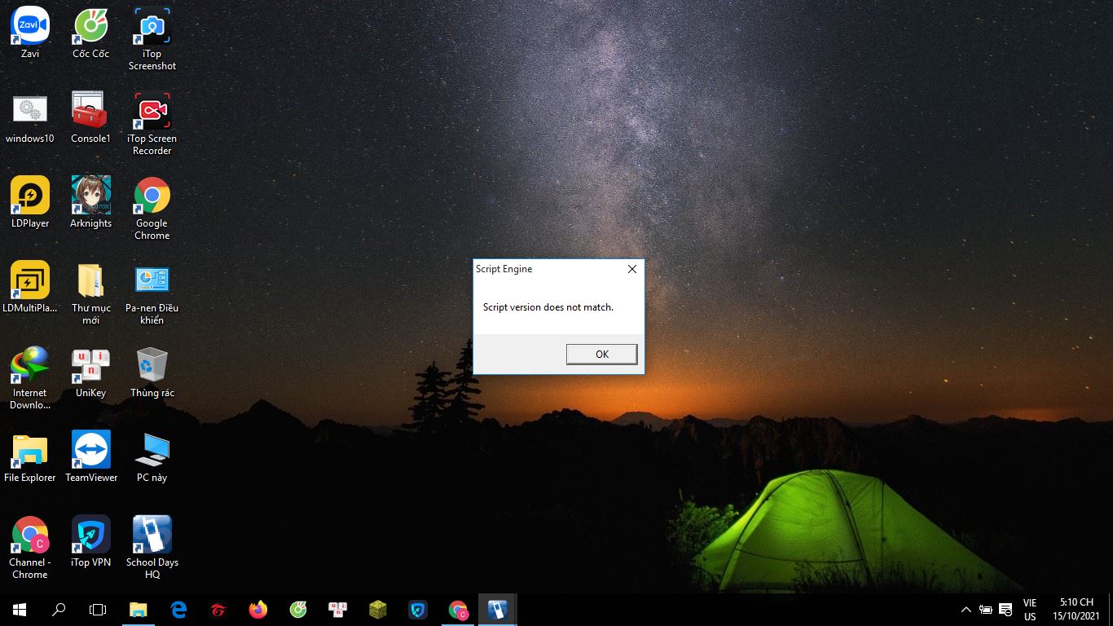Close the Script Engine dialog

point(631,269)
